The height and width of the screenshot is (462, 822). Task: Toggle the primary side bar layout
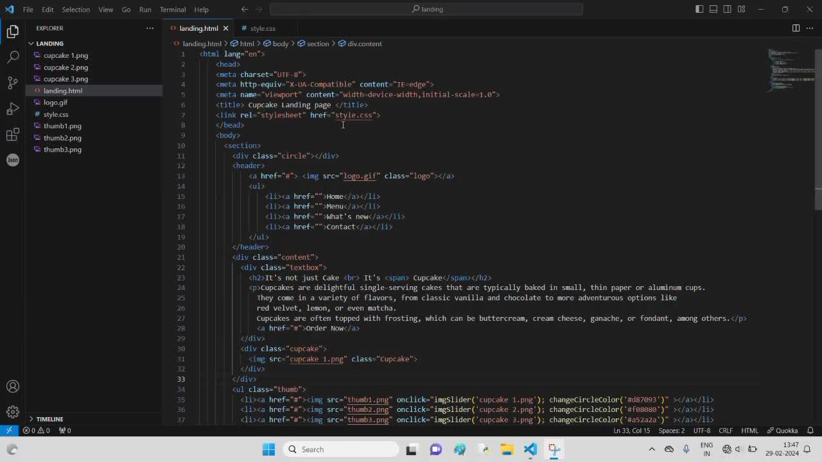(699, 9)
